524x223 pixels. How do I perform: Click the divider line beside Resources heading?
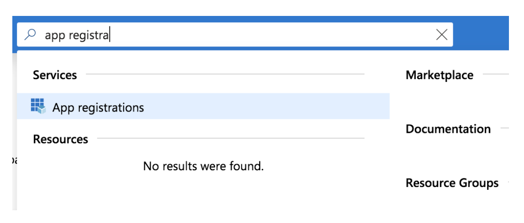tap(231, 138)
